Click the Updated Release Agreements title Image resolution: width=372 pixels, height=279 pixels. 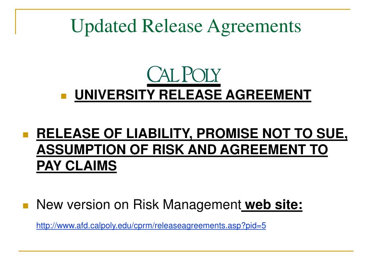pos(186,26)
